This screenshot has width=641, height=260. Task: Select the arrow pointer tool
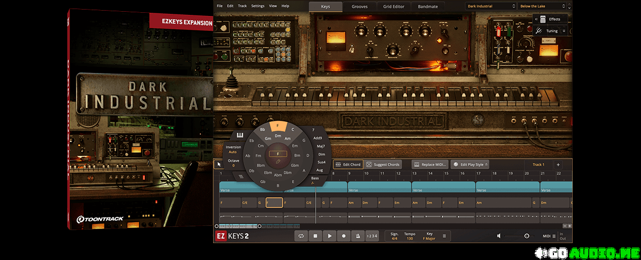pos(219,165)
